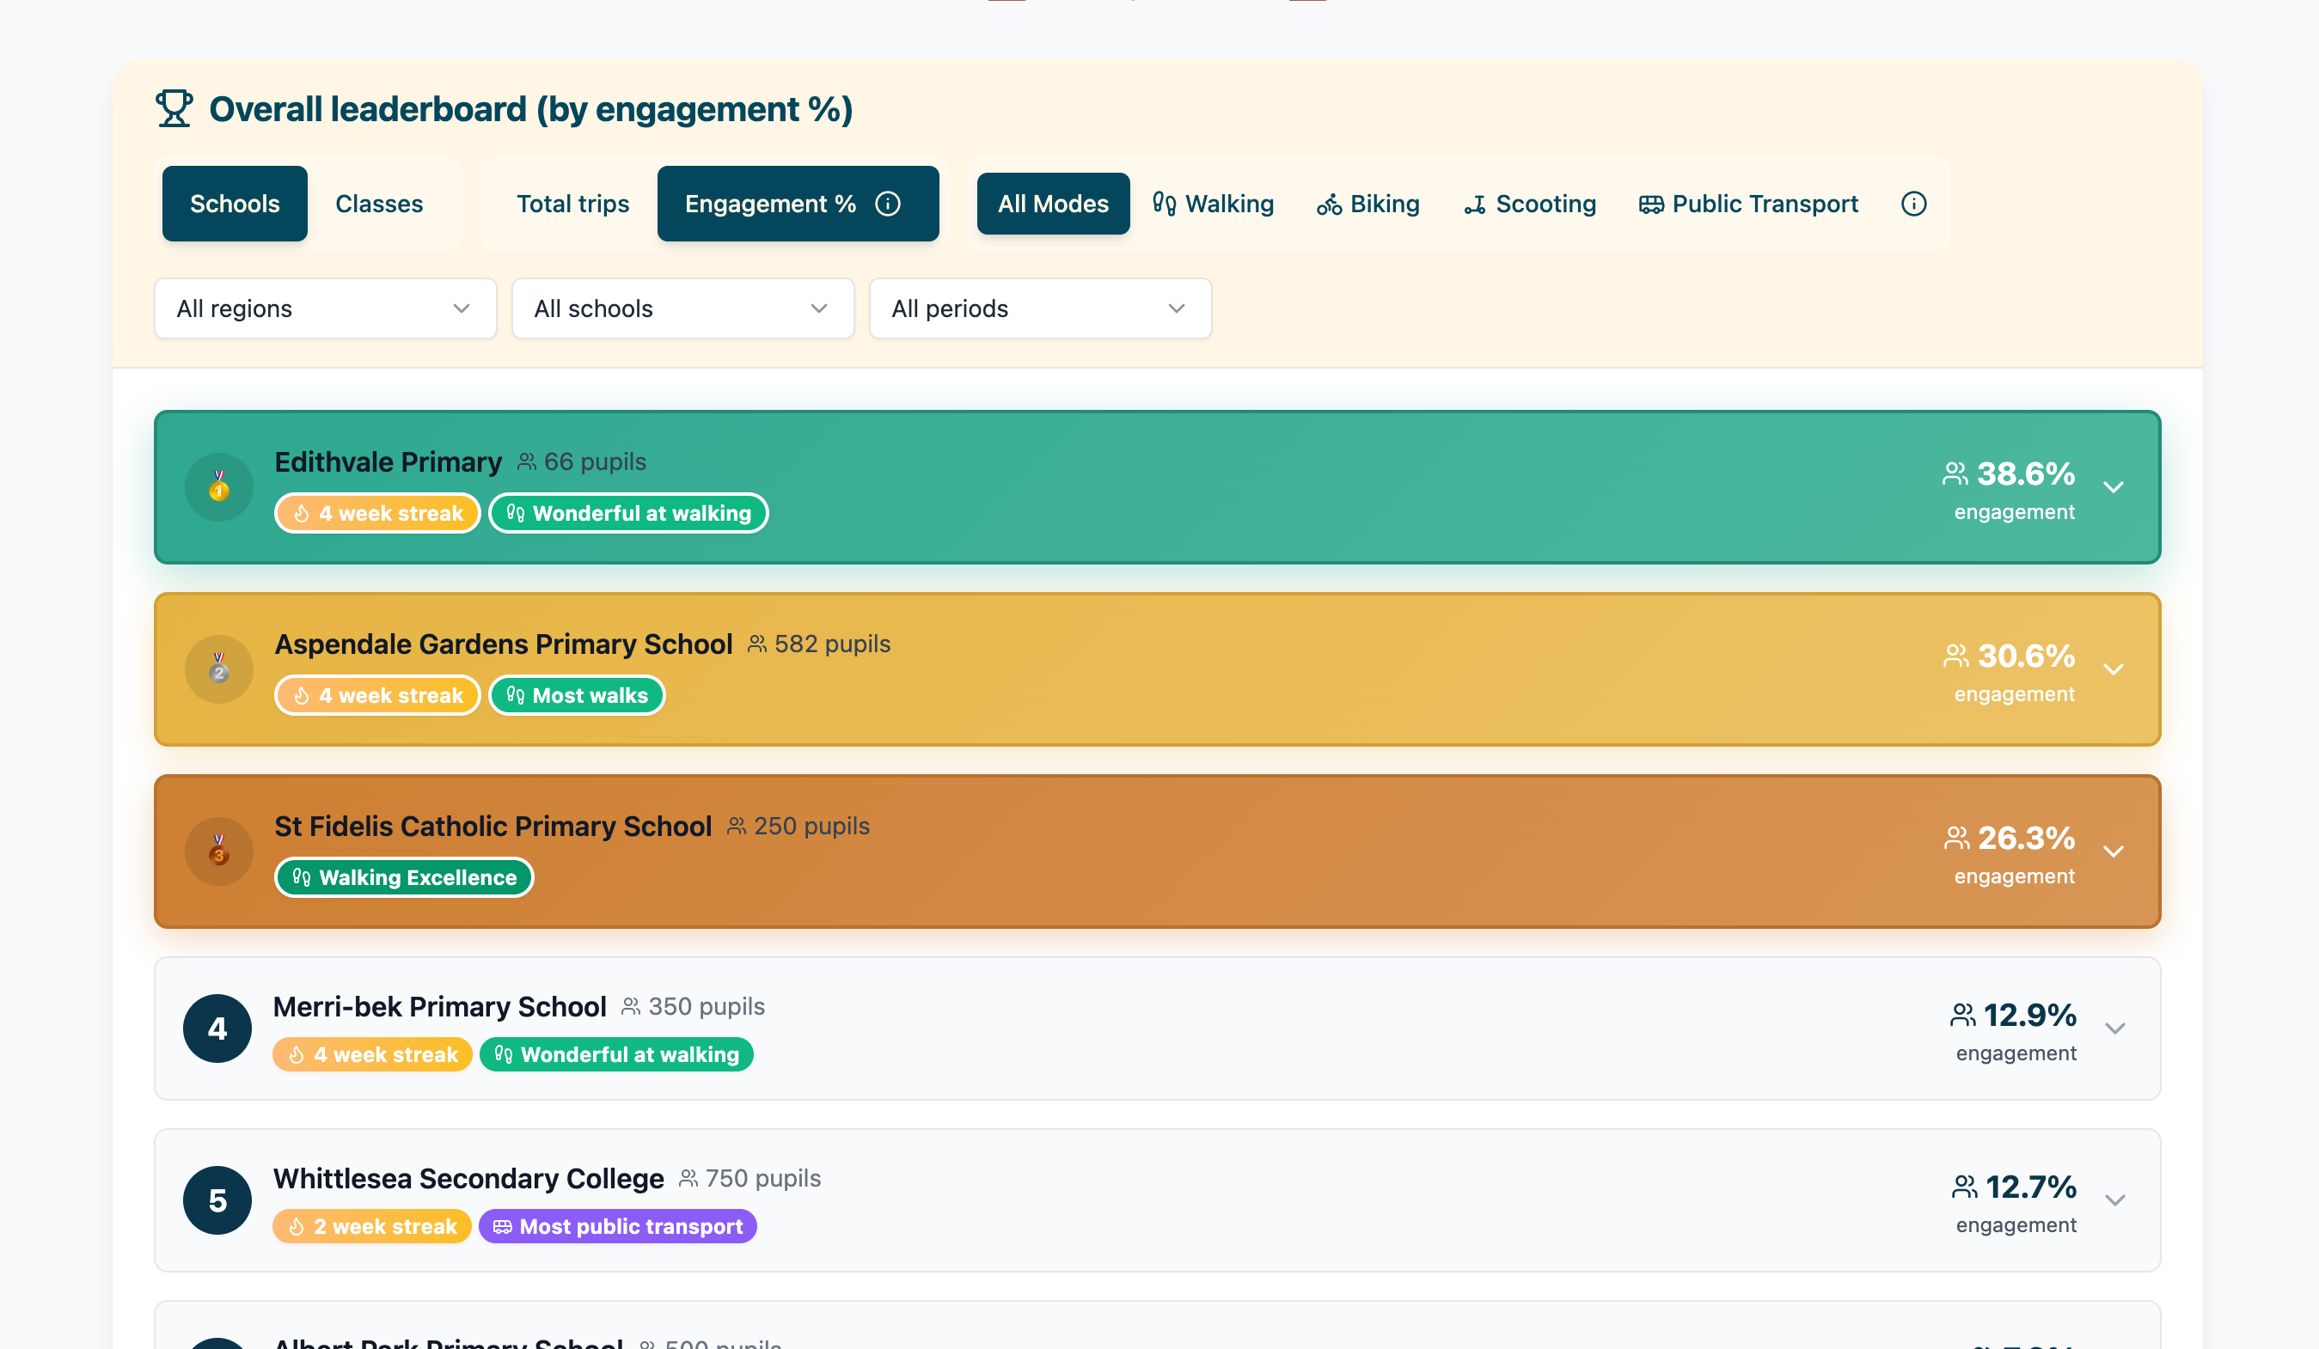Click the 30.6% engagement value
Viewport: 2319px width, 1349px height.
point(2027,656)
